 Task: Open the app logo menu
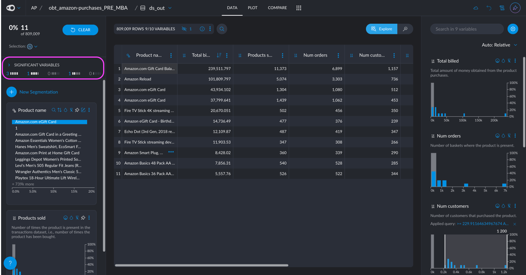[x=13, y=8]
